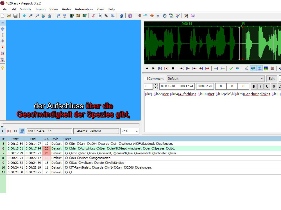
Task: Open the Default style dropdown
Action: coord(216,79)
